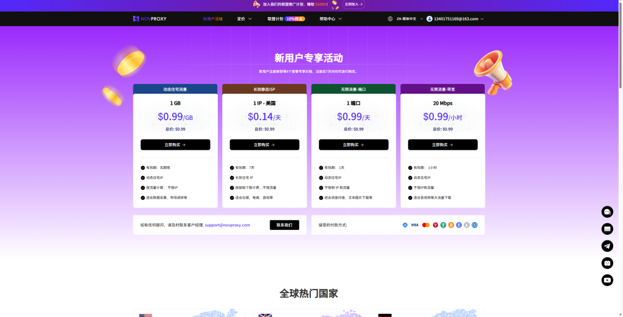Image resolution: width=623 pixels, height=317 pixels.
Task: Click the $0.99/小时 price text
Action: pos(443,117)
